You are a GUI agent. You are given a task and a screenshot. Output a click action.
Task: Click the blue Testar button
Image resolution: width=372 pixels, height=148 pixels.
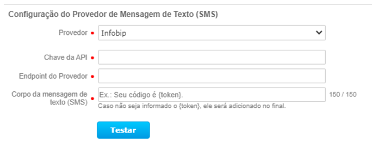(123, 130)
